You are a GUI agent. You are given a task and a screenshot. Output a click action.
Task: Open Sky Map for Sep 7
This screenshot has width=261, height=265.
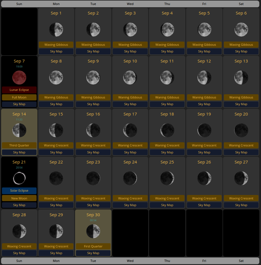click(19, 104)
